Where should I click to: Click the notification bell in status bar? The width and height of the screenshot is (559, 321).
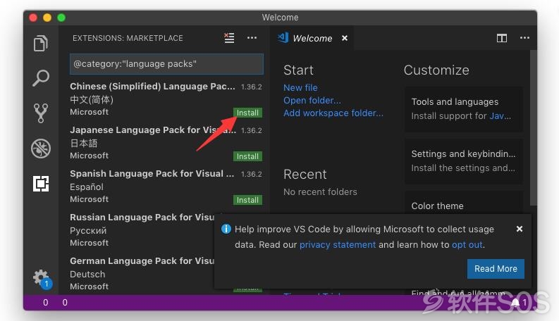point(515,303)
